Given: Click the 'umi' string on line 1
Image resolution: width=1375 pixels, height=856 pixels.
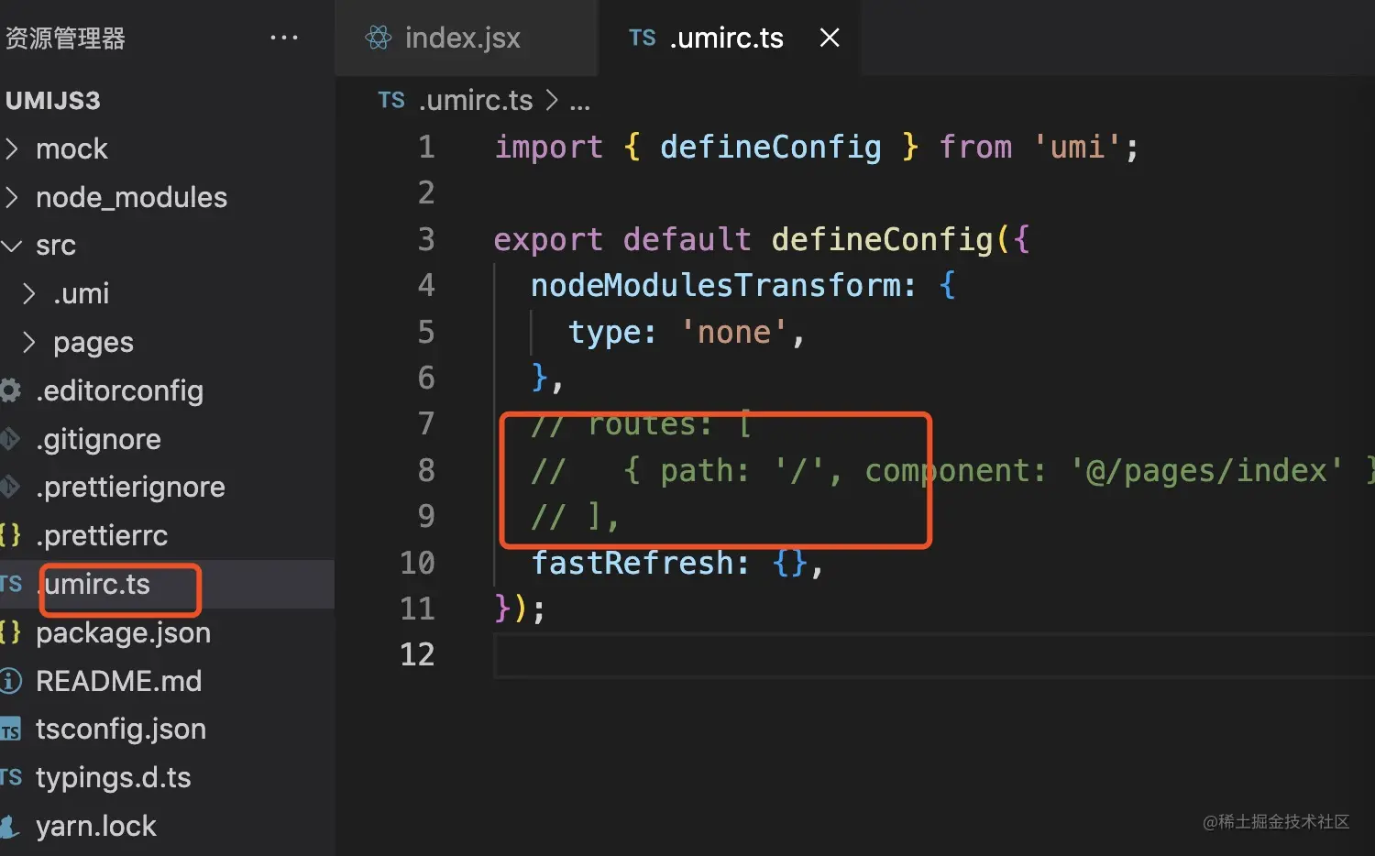Looking at the screenshot, I should 1077,147.
